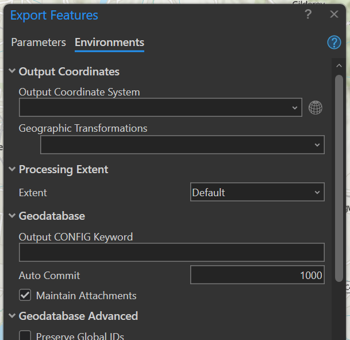This screenshot has width=350, height=340.
Task: Select the Environments tab
Action: click(109, 42)
